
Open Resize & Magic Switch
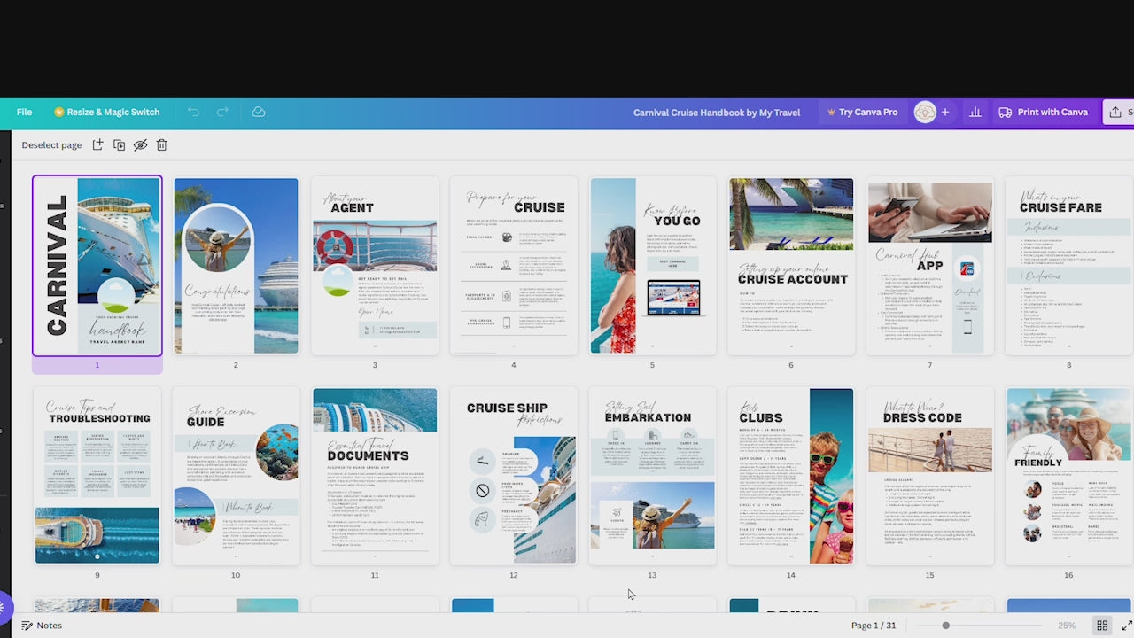click(x=107, y=113)
